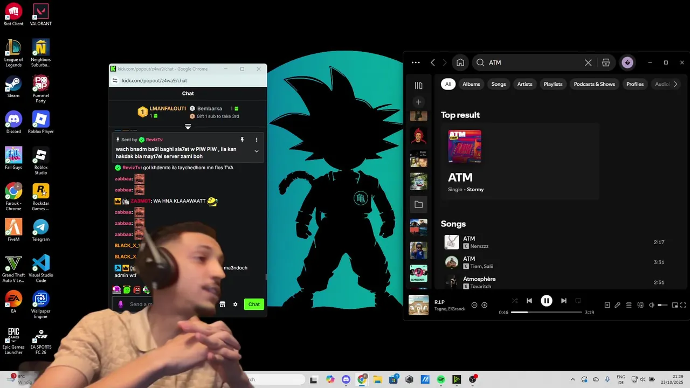Go to previous track in Spotify
690x388 pixels.
[529, 301]
